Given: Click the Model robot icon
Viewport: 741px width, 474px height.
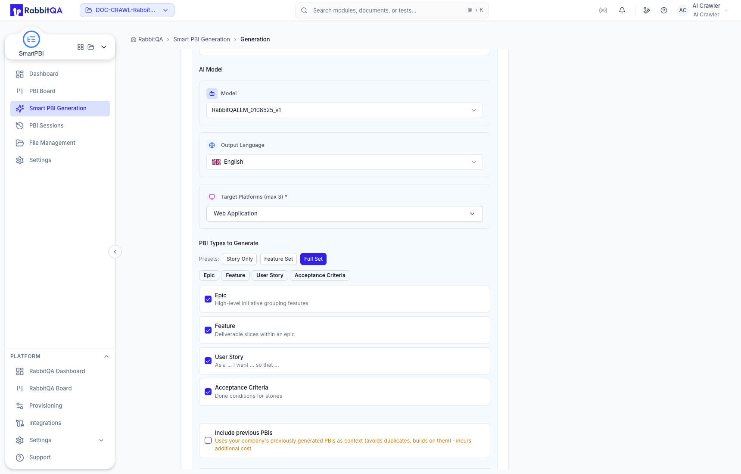Looking at the screenshot, I should 212,94.
